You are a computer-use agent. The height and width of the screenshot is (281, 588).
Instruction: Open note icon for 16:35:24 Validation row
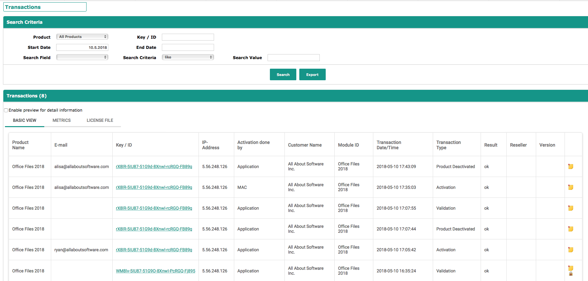click(x=570, y=268)
